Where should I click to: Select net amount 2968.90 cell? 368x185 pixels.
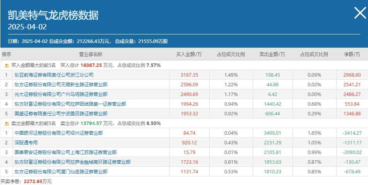tap(352, 75)
